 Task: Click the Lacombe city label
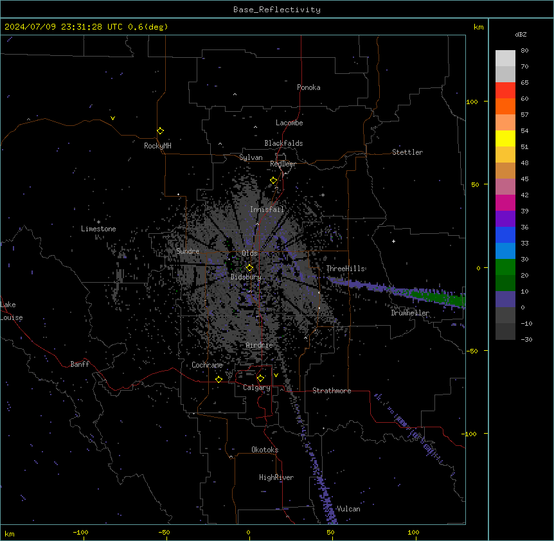(x=289, y=123)
